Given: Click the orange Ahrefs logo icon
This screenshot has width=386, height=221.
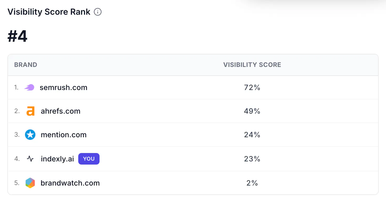Looking at the screenshot, I should pos(30,111).
